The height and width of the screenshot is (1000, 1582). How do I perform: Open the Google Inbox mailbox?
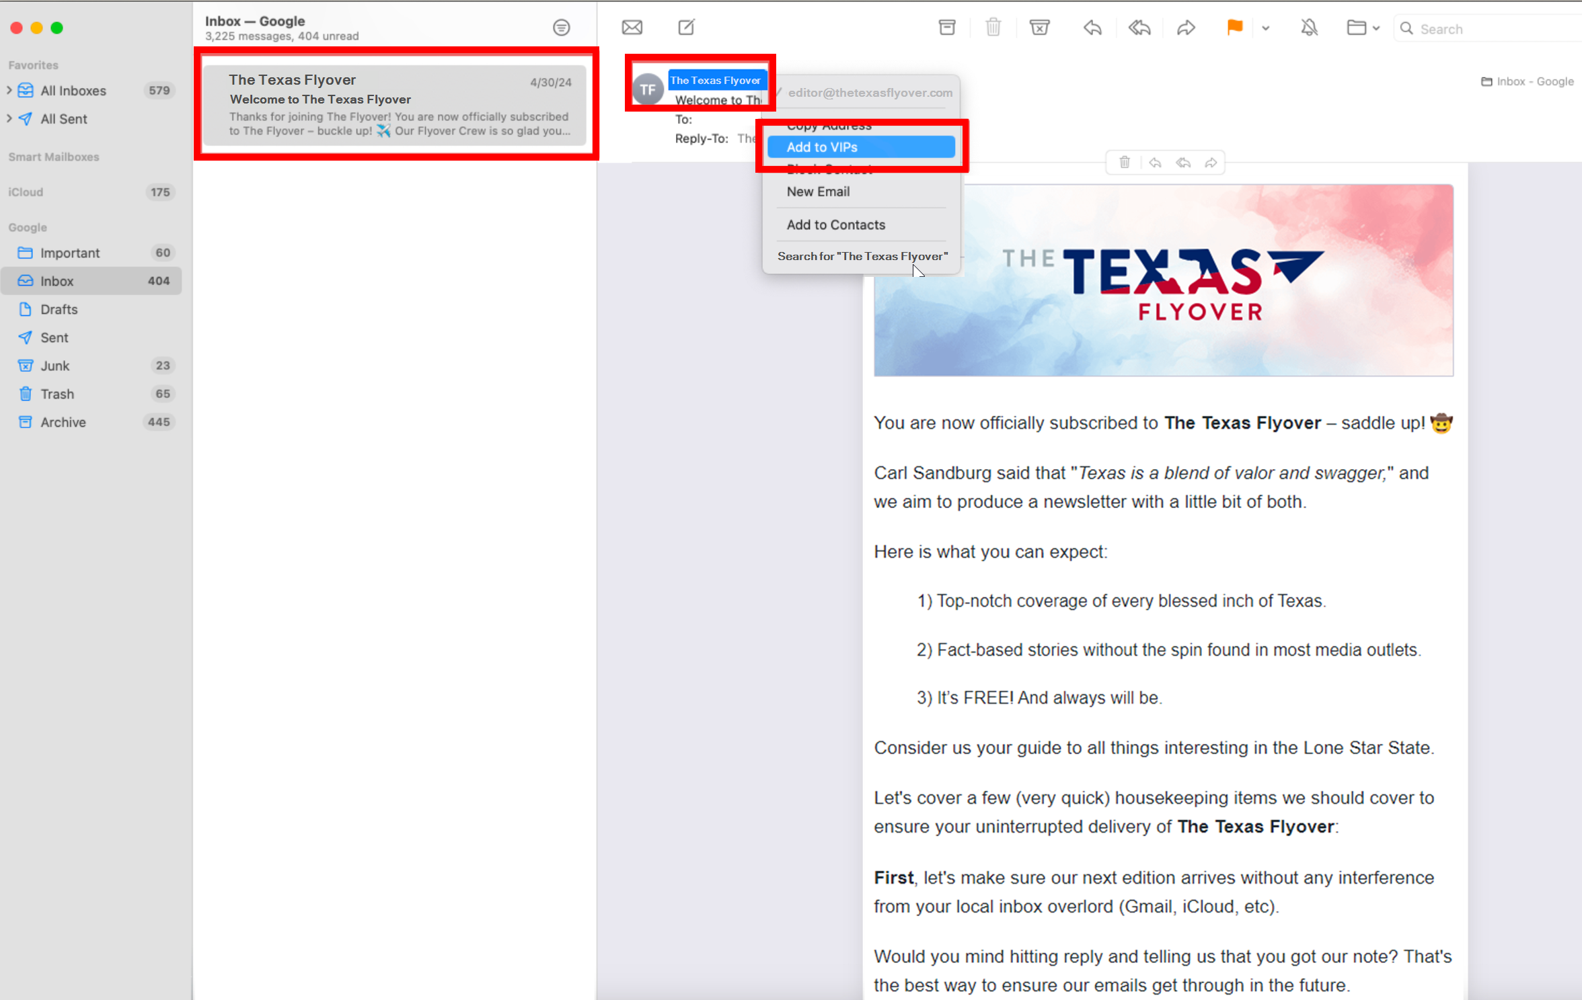91,281
